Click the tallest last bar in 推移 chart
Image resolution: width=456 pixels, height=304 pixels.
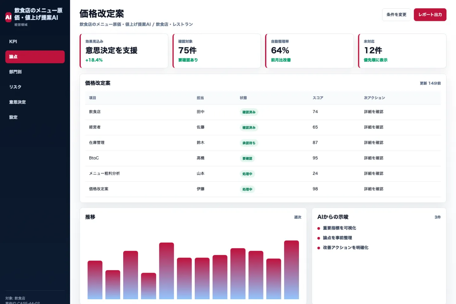[x=291, y=270]
